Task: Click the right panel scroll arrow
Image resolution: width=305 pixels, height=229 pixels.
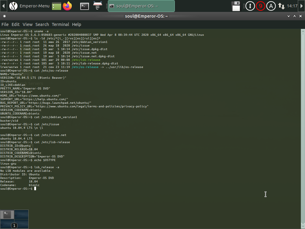Action: [302, 6]
